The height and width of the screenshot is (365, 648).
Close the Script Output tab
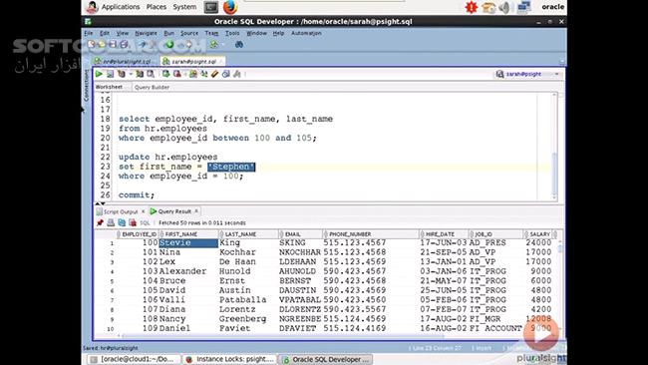[x=144, y=211]
